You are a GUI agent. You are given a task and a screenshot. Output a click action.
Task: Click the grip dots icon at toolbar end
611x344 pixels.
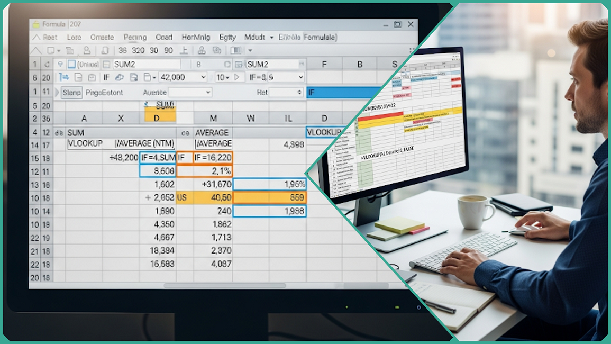(412, 50)
